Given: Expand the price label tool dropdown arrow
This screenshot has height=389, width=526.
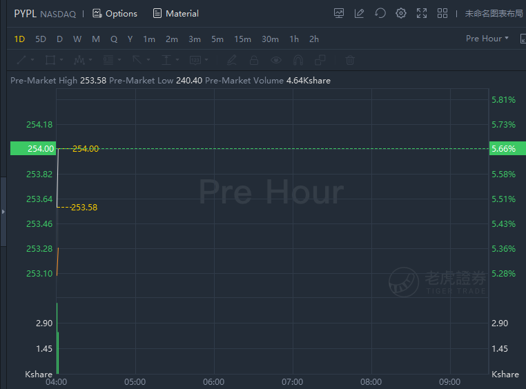Looking at the screenshot, I should click(x=206, y=60).
